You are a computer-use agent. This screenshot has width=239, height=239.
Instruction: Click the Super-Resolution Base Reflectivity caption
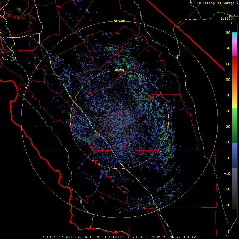pyautogui.click(x=84, y=237)
